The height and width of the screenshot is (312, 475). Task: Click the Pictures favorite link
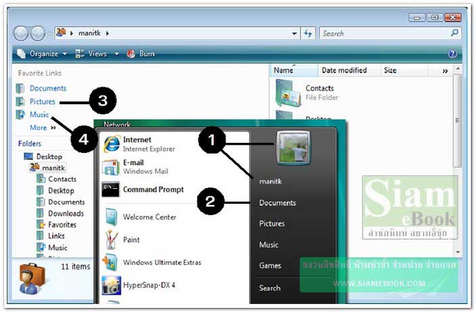(x=43, y=102)
